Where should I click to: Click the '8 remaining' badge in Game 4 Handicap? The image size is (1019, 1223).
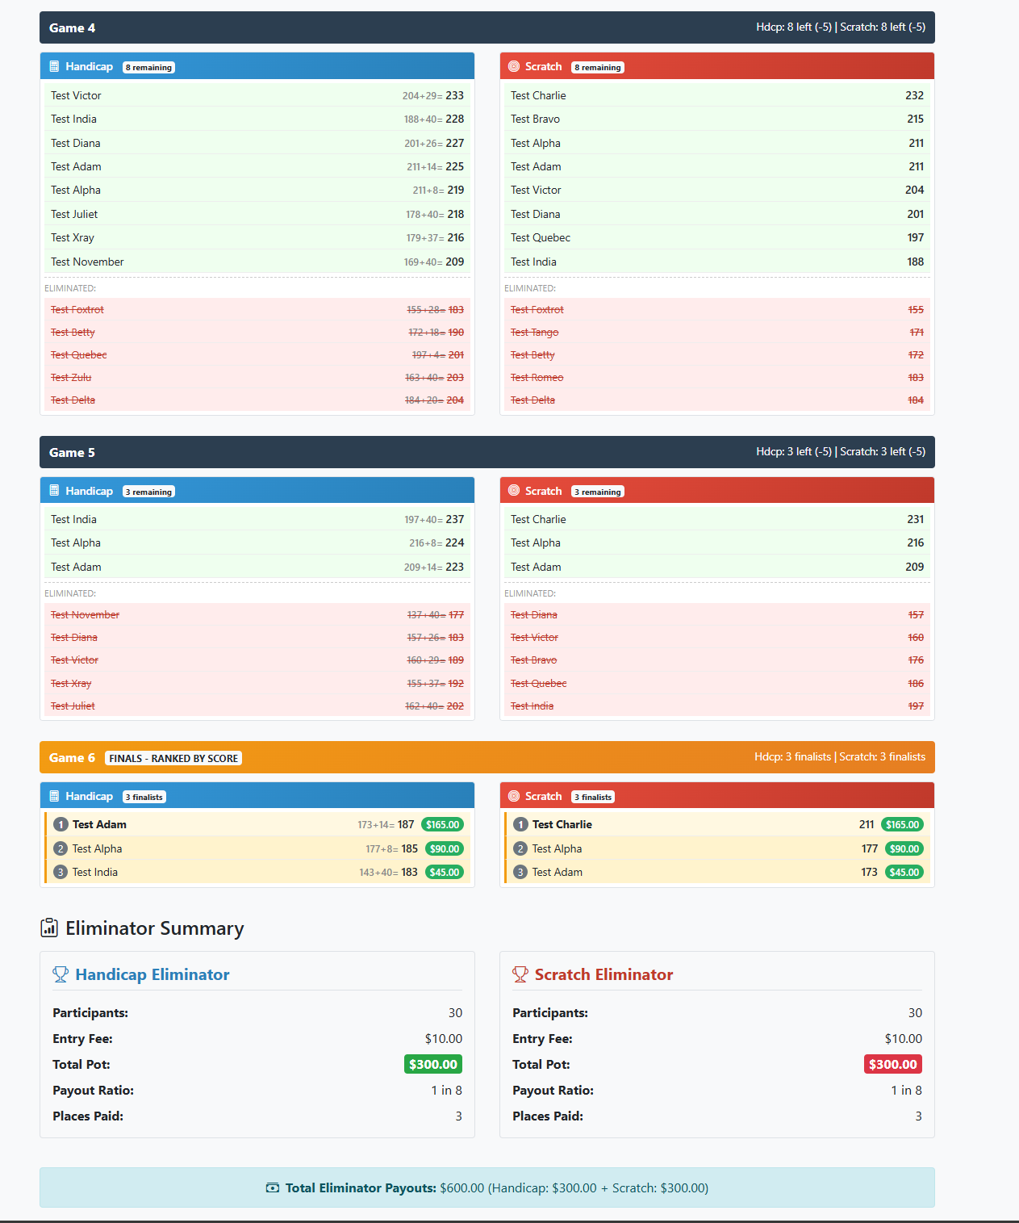click(148, 68)
